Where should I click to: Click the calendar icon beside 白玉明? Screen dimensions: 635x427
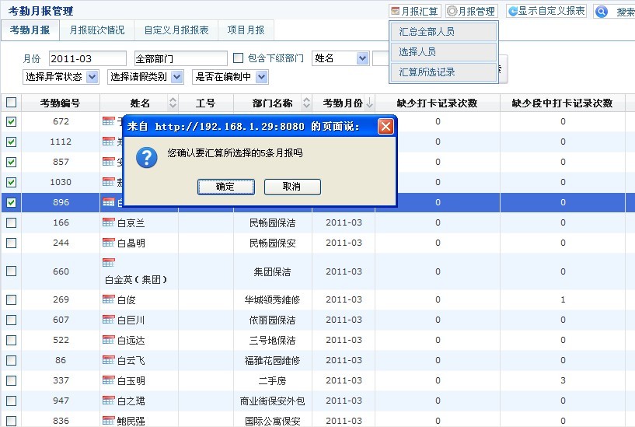(x=109, y=380)
